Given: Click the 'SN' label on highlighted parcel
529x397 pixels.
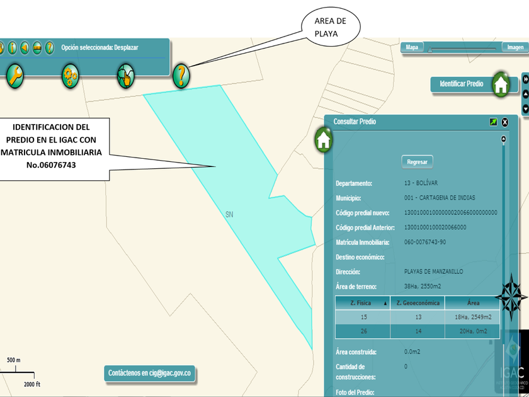Looking at the screenshot, I should coord(229,214).
